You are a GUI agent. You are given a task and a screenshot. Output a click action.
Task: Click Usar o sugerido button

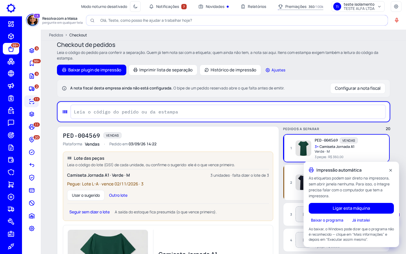(86, 195)
